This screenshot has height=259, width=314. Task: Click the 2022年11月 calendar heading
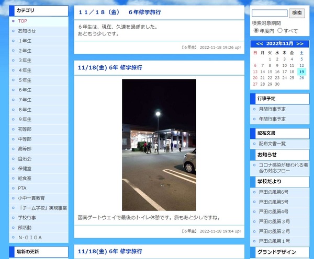point(279,43)
